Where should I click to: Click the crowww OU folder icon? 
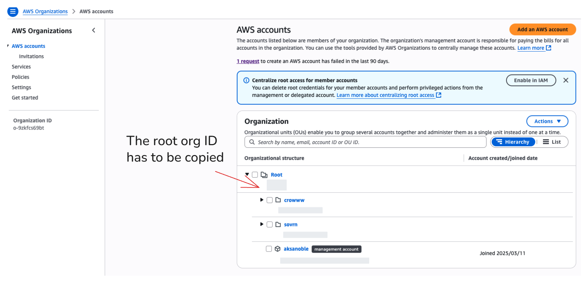pos(278,200)
